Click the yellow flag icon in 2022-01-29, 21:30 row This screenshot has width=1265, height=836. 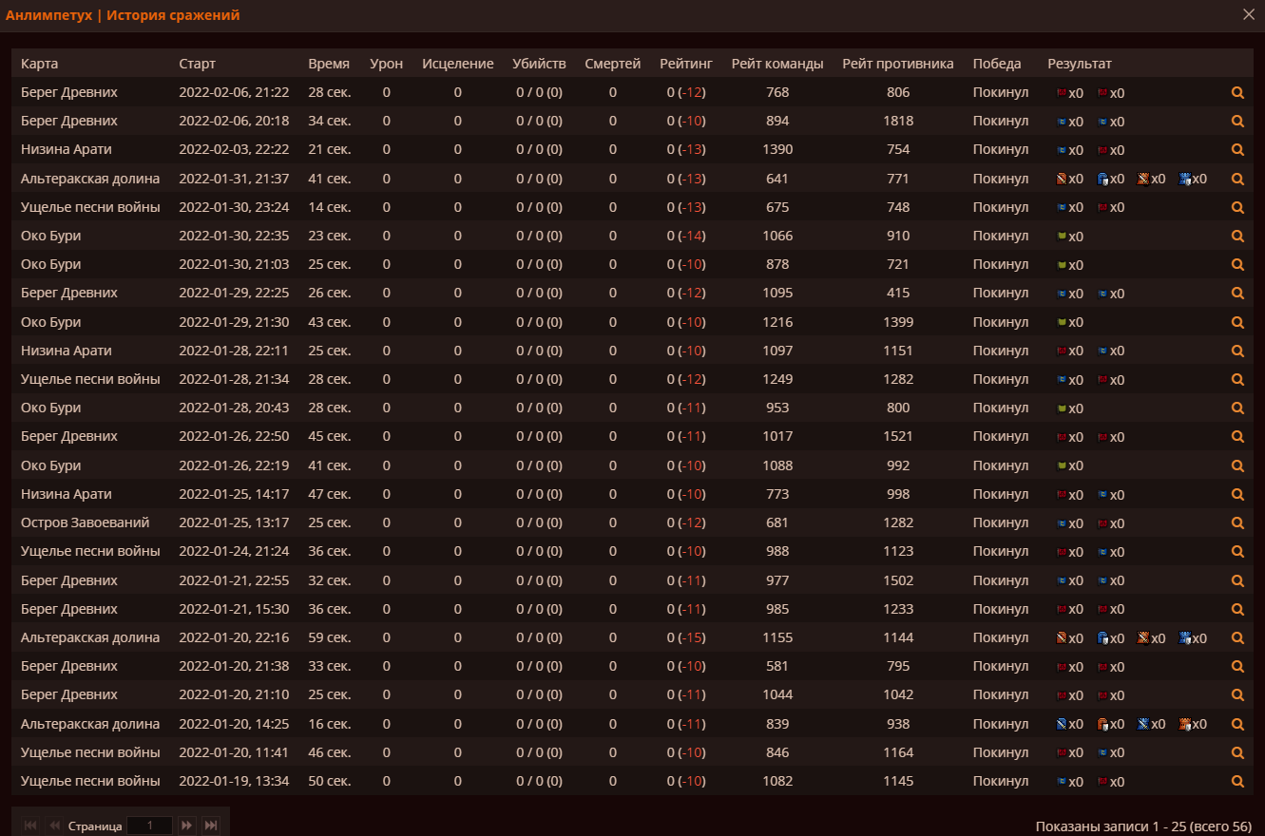(1063, 322)
